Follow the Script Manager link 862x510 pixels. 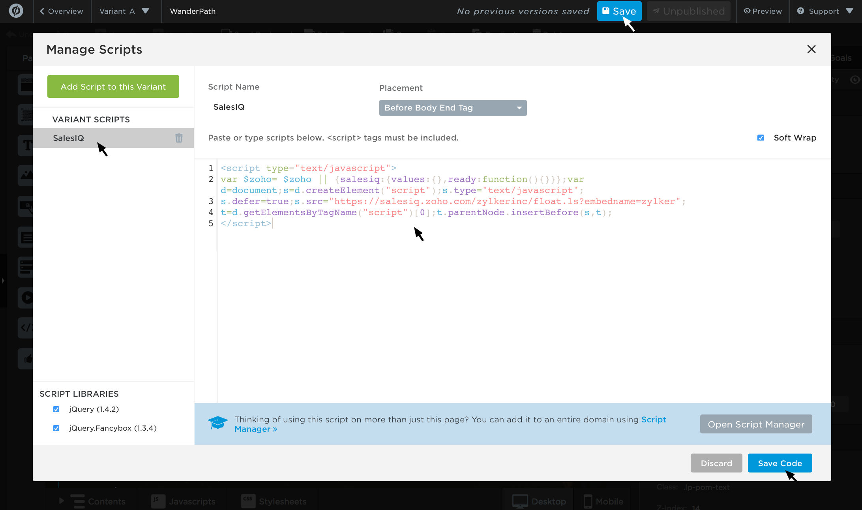[x=653, y=420]
